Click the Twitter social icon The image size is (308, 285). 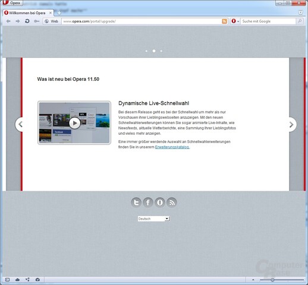pos(136,202)
